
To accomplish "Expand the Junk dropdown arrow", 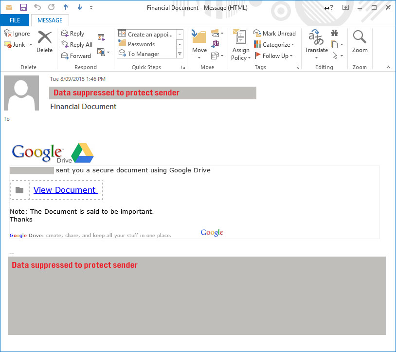I will tap(31, 45).
